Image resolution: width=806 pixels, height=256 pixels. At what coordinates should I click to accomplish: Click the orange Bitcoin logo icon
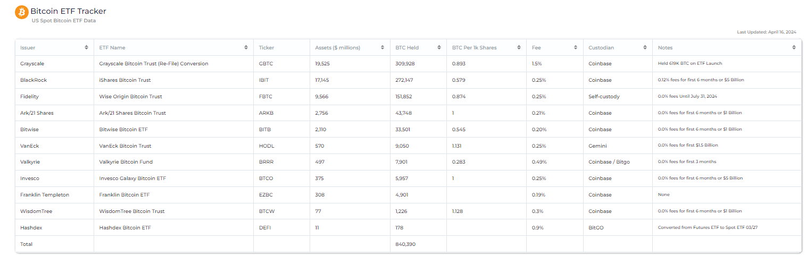[x=22, y=12]
